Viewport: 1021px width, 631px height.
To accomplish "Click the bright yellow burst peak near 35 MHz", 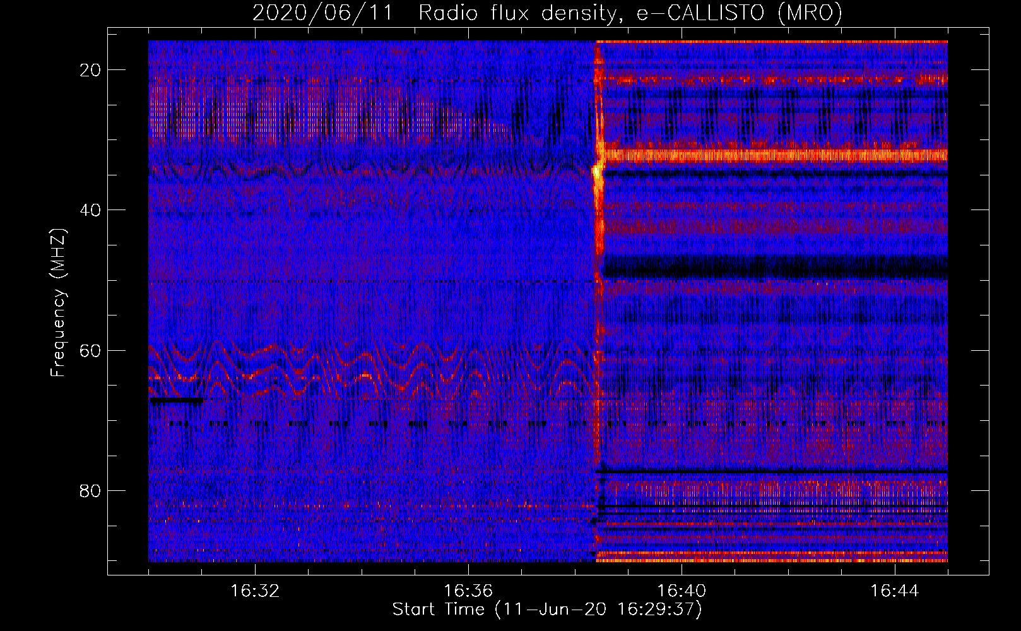I will point(597,172).
